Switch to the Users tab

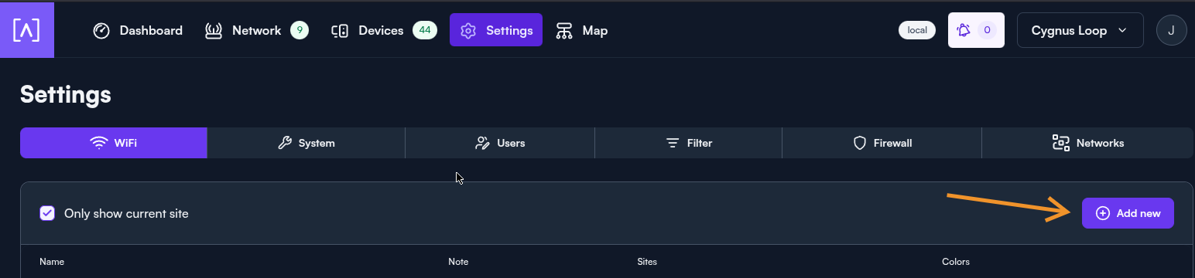coord(500,143)
